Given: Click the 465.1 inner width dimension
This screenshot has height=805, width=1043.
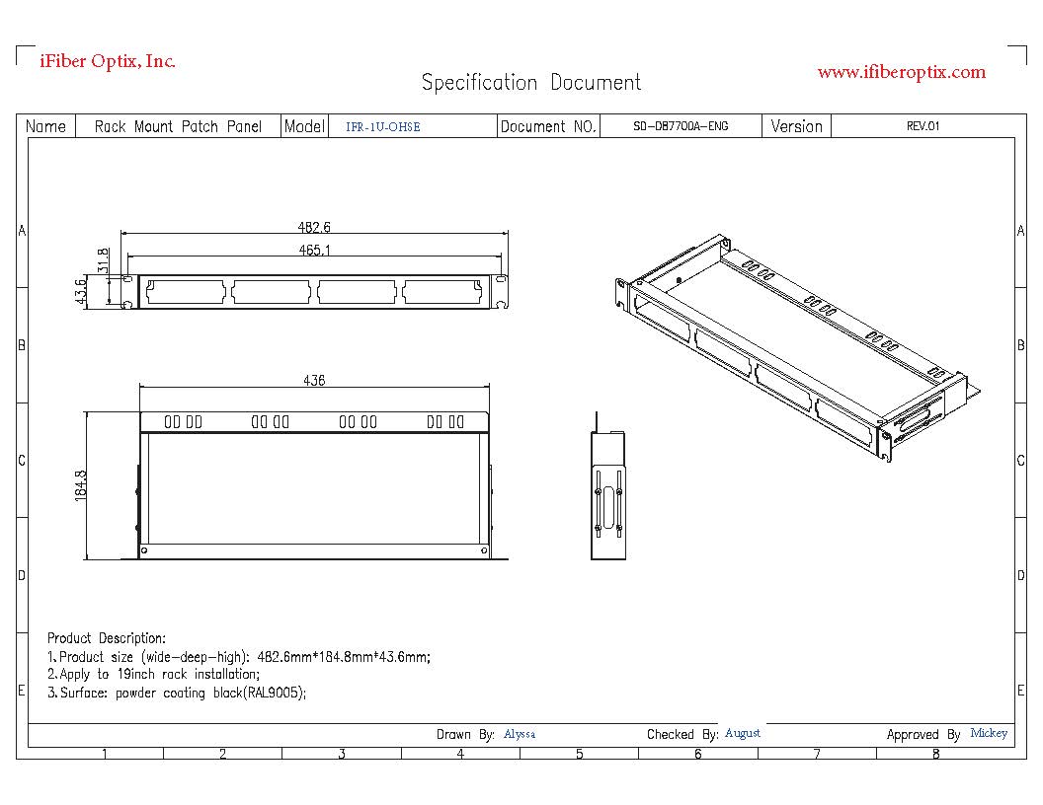Looking at the screenshot, I should coord(316,249).
